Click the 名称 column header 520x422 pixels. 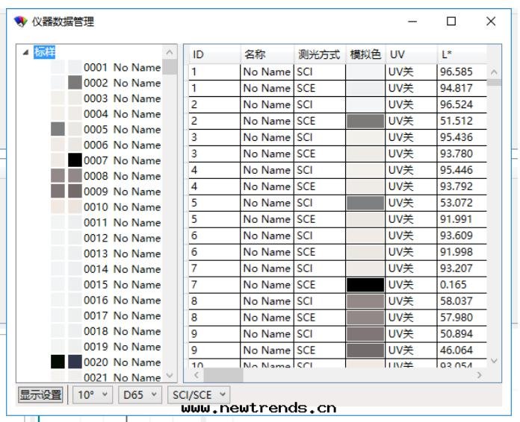click(266, 54)
